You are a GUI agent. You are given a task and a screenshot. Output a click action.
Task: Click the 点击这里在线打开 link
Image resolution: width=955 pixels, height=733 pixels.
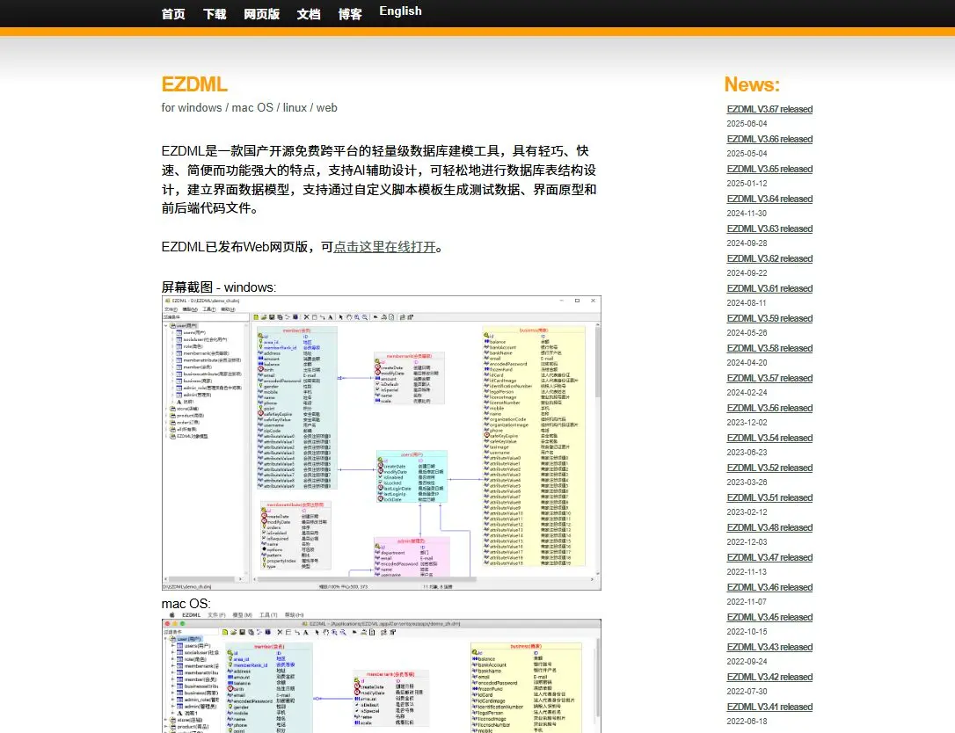tap(384, 247)
